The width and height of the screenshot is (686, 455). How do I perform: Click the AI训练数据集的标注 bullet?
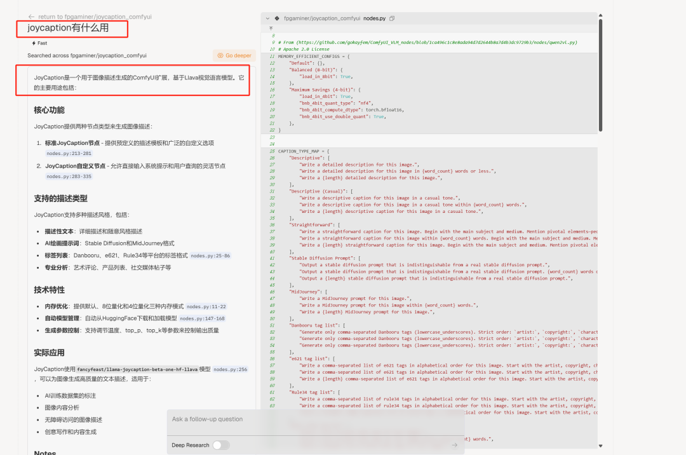point(71,395)
